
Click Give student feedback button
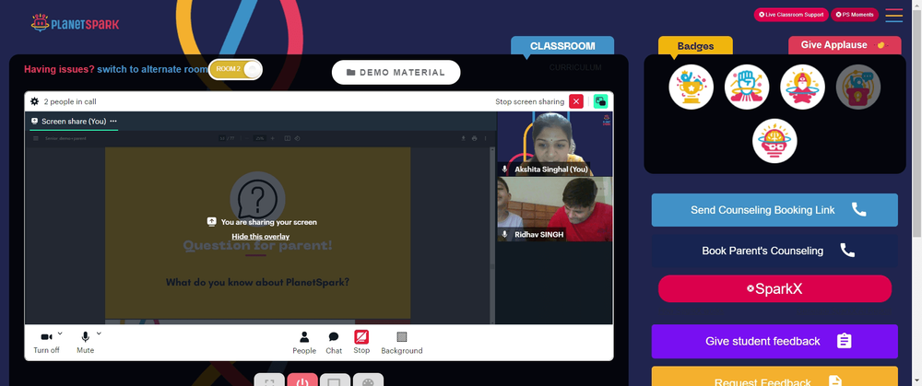pyautogui.click(x=774, y=342)
